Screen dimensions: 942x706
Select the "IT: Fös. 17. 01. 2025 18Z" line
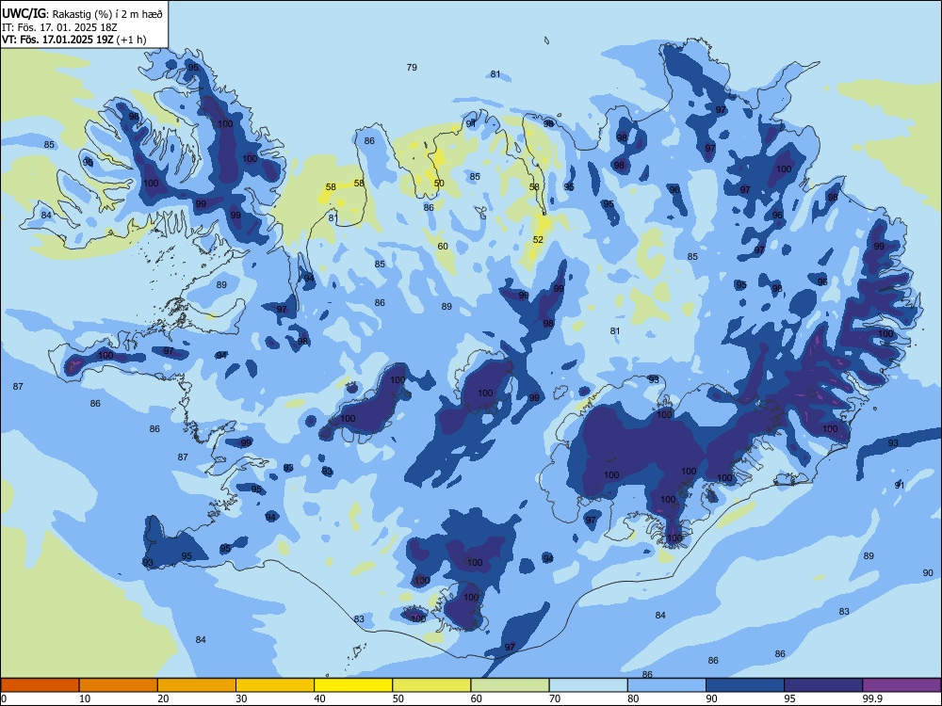tap(58, 27)
